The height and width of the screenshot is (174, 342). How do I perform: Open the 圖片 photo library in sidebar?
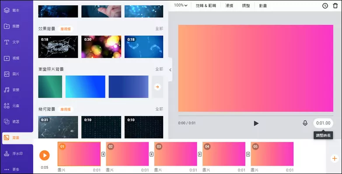click(x=12, y=74)
